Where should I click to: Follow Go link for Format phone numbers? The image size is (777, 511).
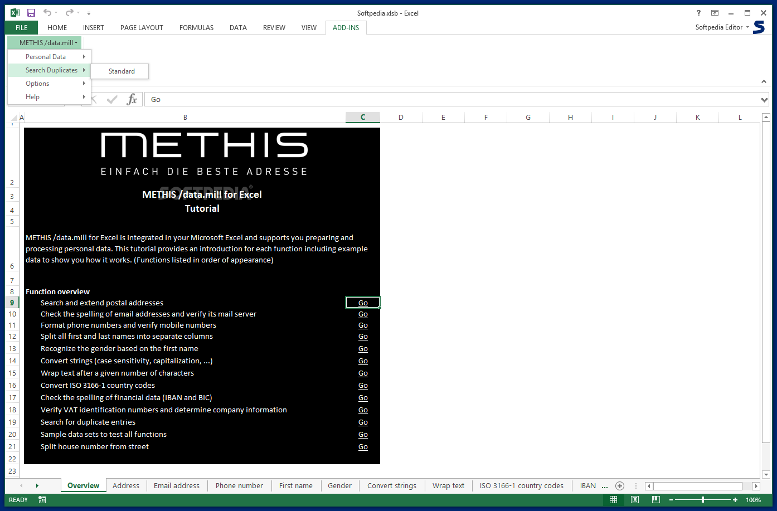[x=363, y=325]
